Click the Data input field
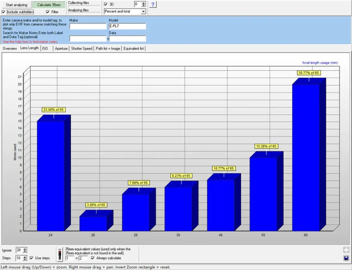This screenshot has width=352, height=270. (x=127, y=39)
